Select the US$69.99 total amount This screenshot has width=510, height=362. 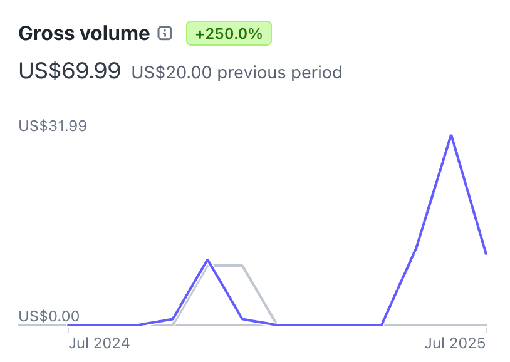(70, 71)
